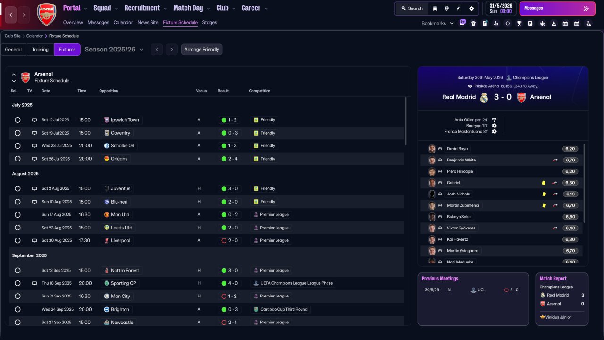Select the radio button for the Schalke 04 fixture

[17, 146]
